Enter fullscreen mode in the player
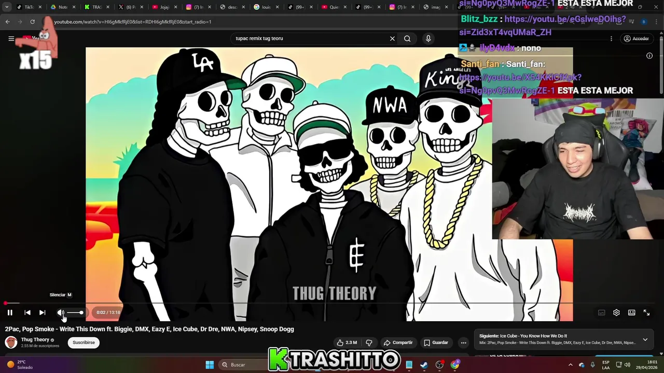 tap(646, 312)
